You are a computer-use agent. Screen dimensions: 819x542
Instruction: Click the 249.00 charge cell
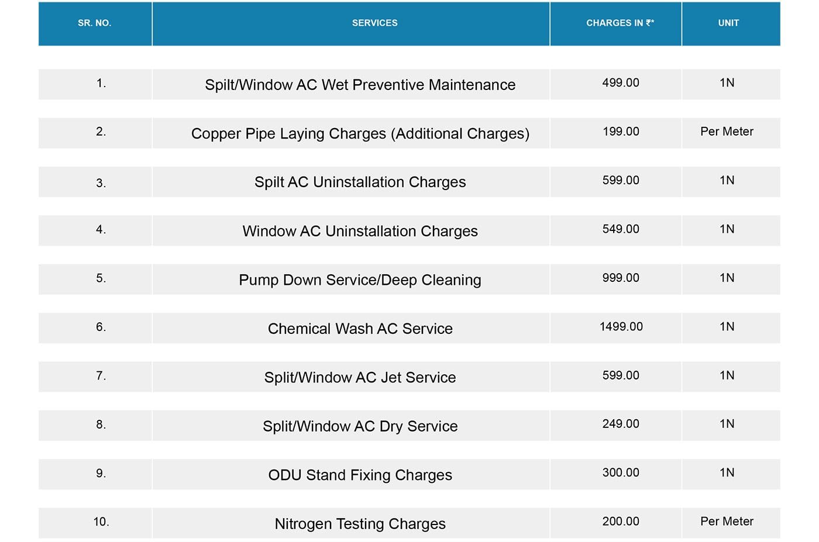coord(621,424)
